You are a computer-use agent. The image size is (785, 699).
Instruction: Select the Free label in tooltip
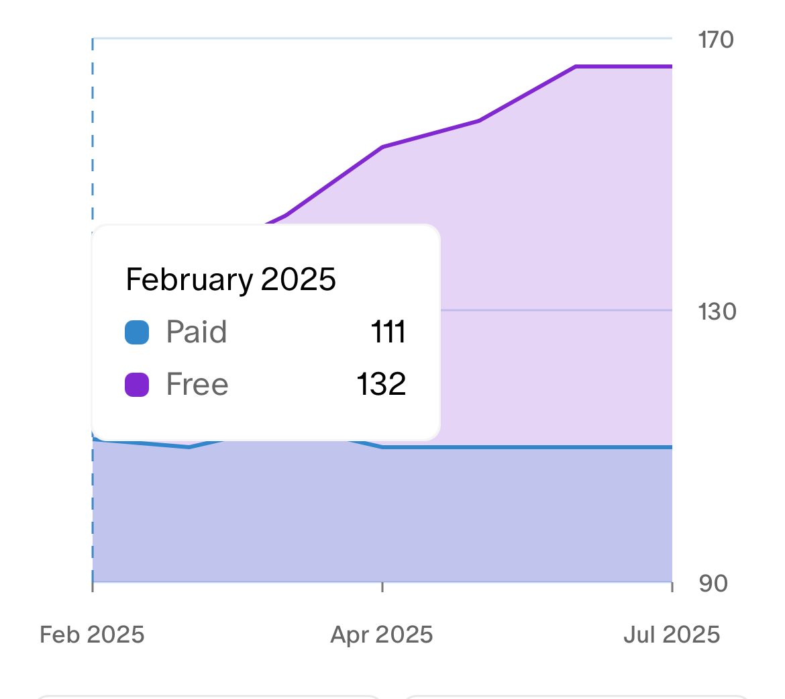click(197, 385)
